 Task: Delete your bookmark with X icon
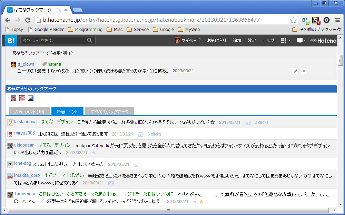(x=304, y=71)
